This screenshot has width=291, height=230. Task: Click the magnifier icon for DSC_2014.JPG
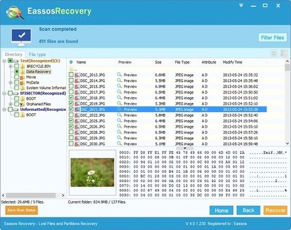[x=119, y=80]
